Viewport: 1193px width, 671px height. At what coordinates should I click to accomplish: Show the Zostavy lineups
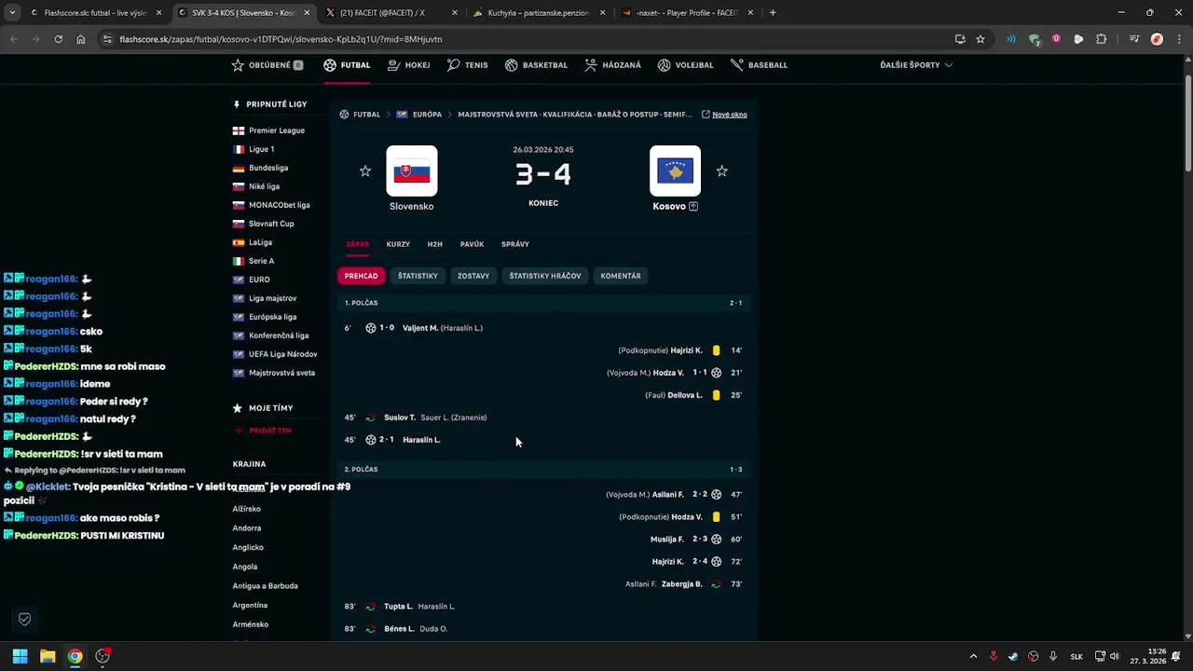(473, 276)
